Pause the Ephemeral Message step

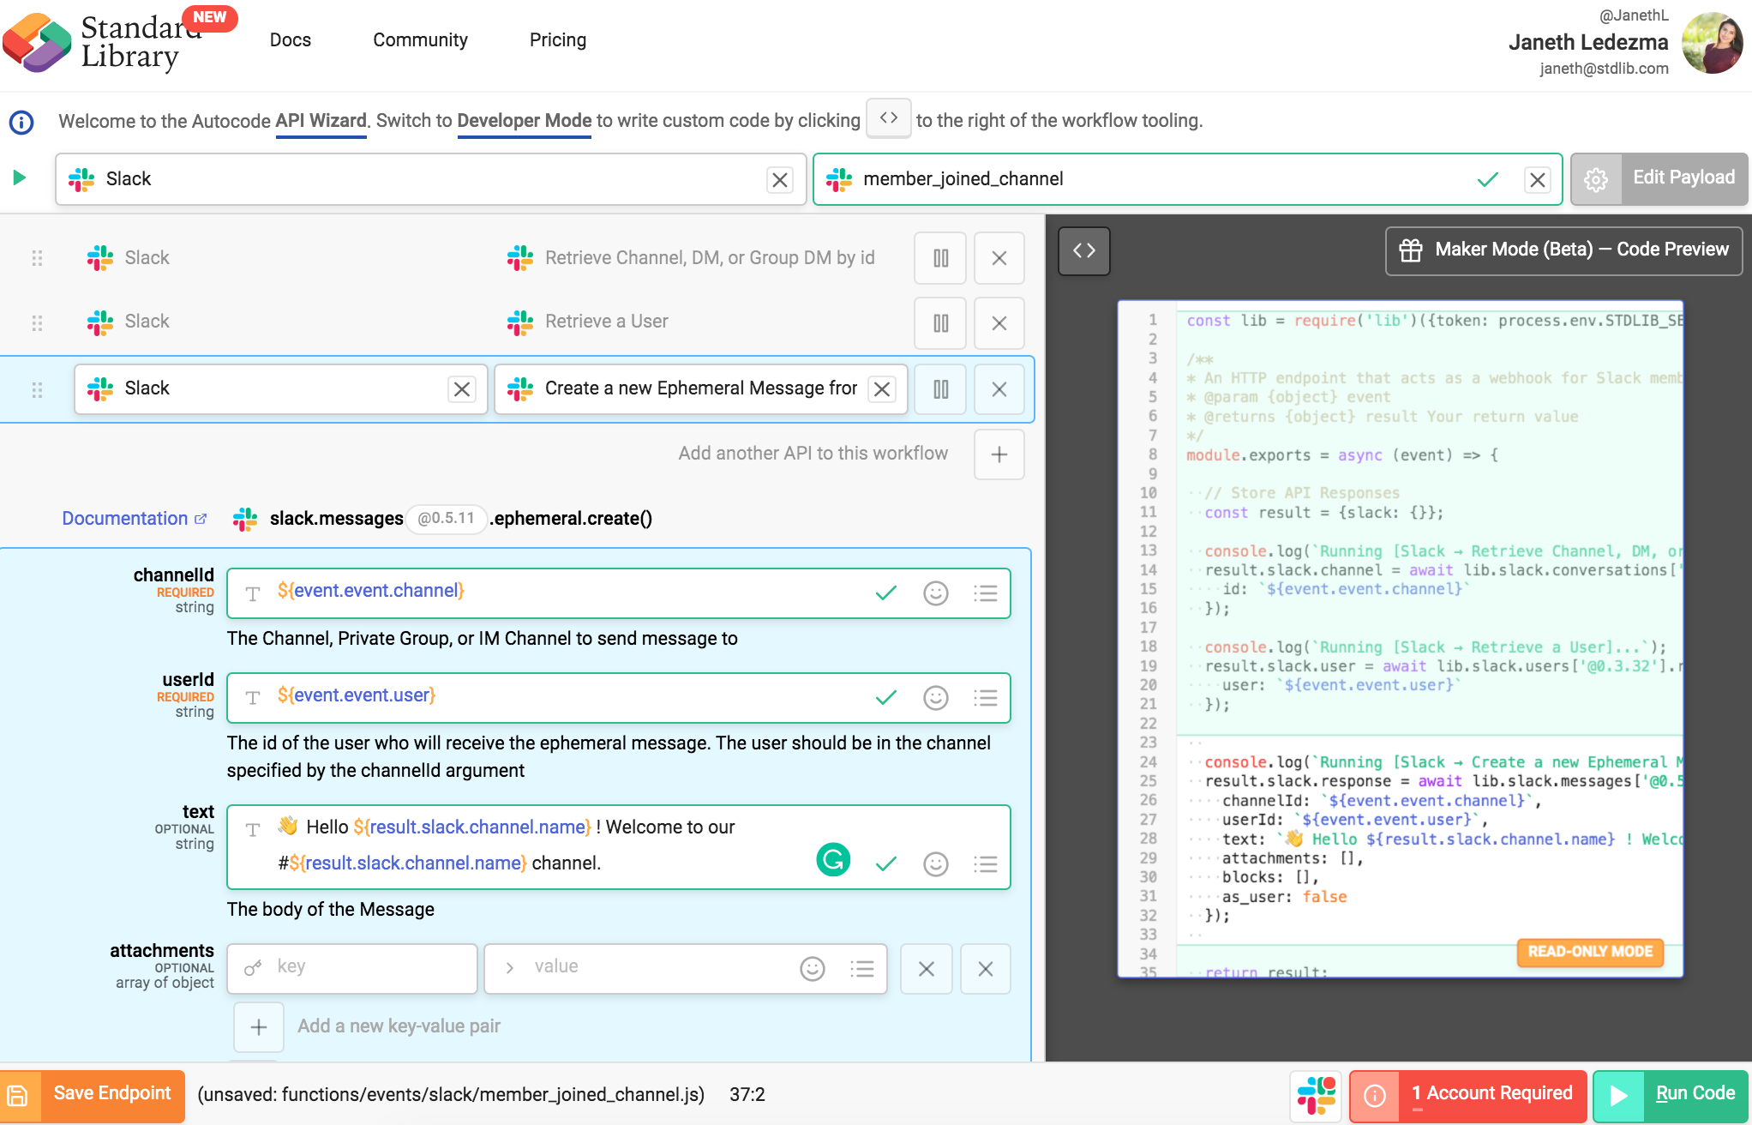click(x=940, y=389)
